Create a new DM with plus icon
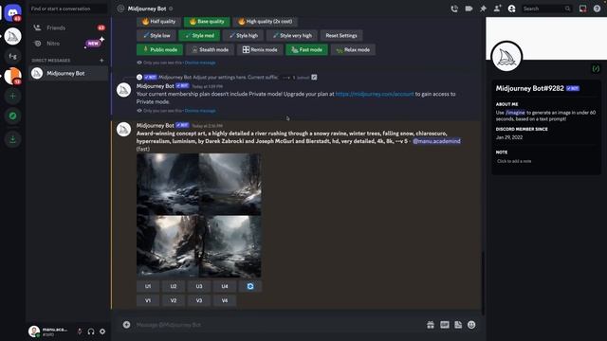 pos(101,61)
